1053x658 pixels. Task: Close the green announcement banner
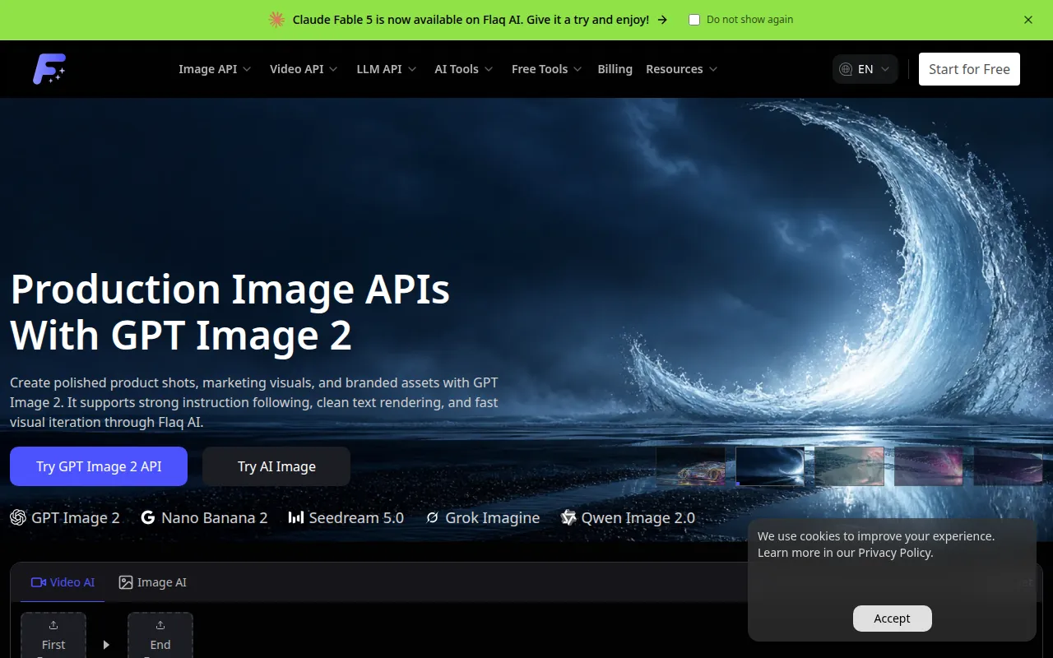[x=1028, y=20]
